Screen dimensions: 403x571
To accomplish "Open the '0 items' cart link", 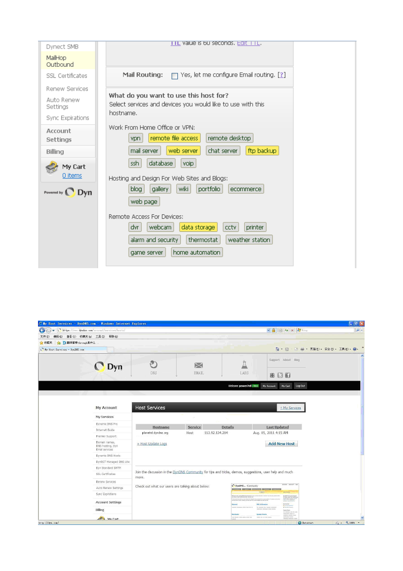I will [x=72, y=176].
